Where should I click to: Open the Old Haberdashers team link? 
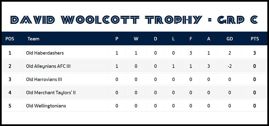pyautogui.click(x=45, y=53)
